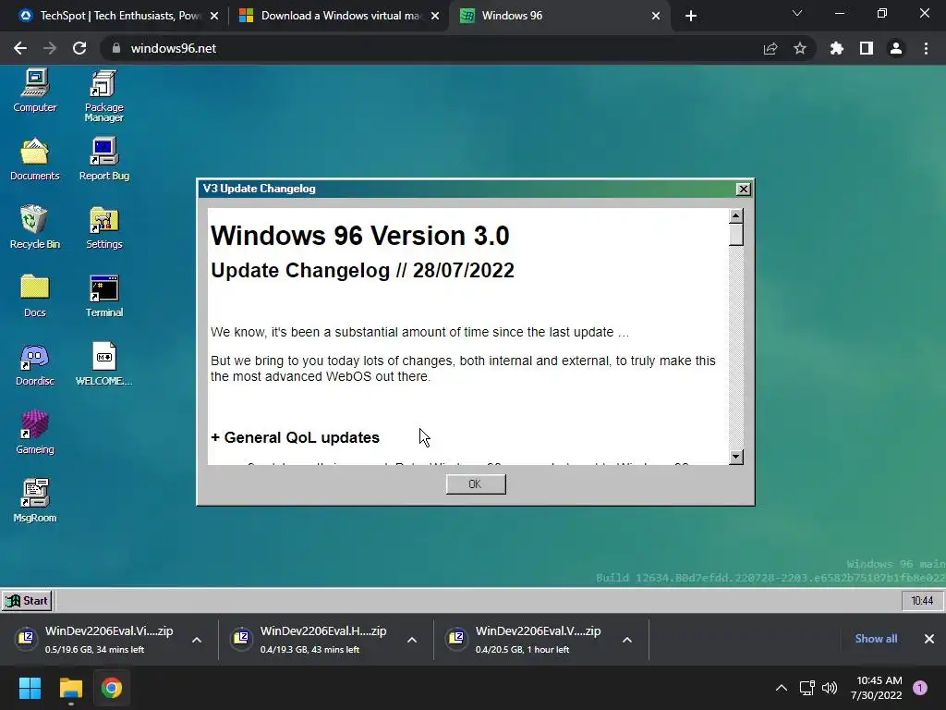The image size is (946, 710).
Task: Click the 'General QoL updates' heading
Action: coord(295,437)
